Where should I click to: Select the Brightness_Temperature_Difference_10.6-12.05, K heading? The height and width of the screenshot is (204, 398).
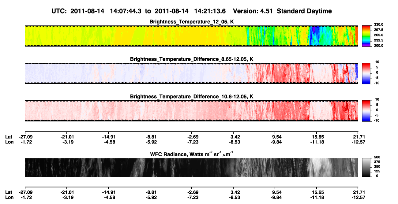(x=192, y=97)
